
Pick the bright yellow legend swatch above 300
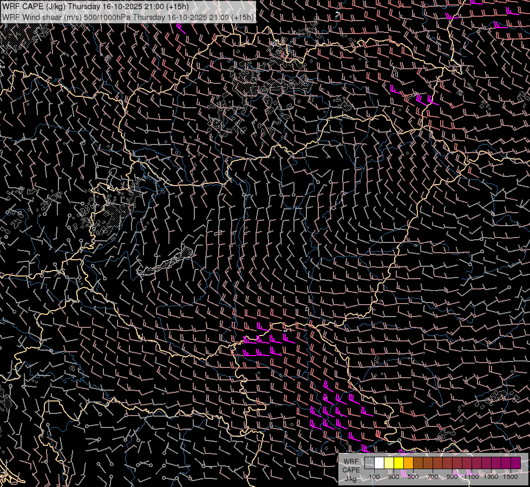(398, 463)
